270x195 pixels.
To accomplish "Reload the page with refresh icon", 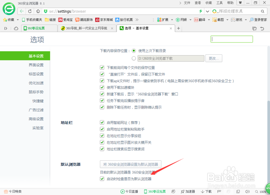I will (x=30, y=11).
